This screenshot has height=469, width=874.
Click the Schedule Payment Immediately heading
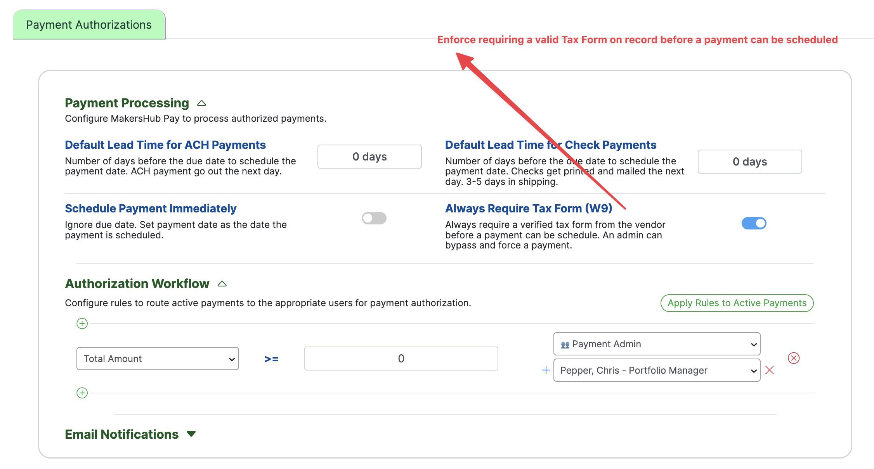151,209
